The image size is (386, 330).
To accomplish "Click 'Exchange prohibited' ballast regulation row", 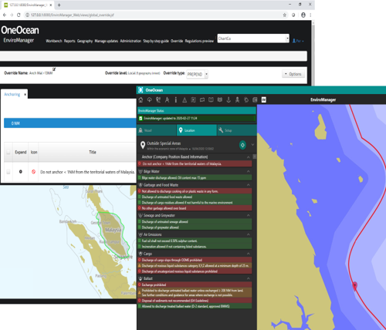I will click(195, 285).
